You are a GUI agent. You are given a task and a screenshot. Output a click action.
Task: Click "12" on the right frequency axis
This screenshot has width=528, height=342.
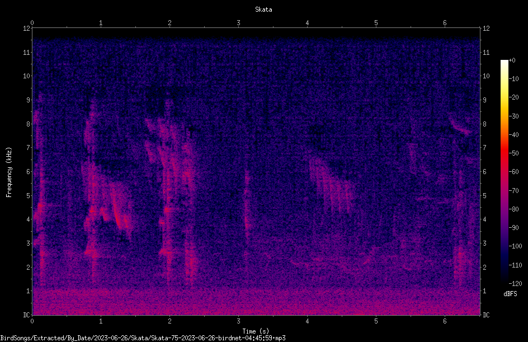click(x=486, y=29)
